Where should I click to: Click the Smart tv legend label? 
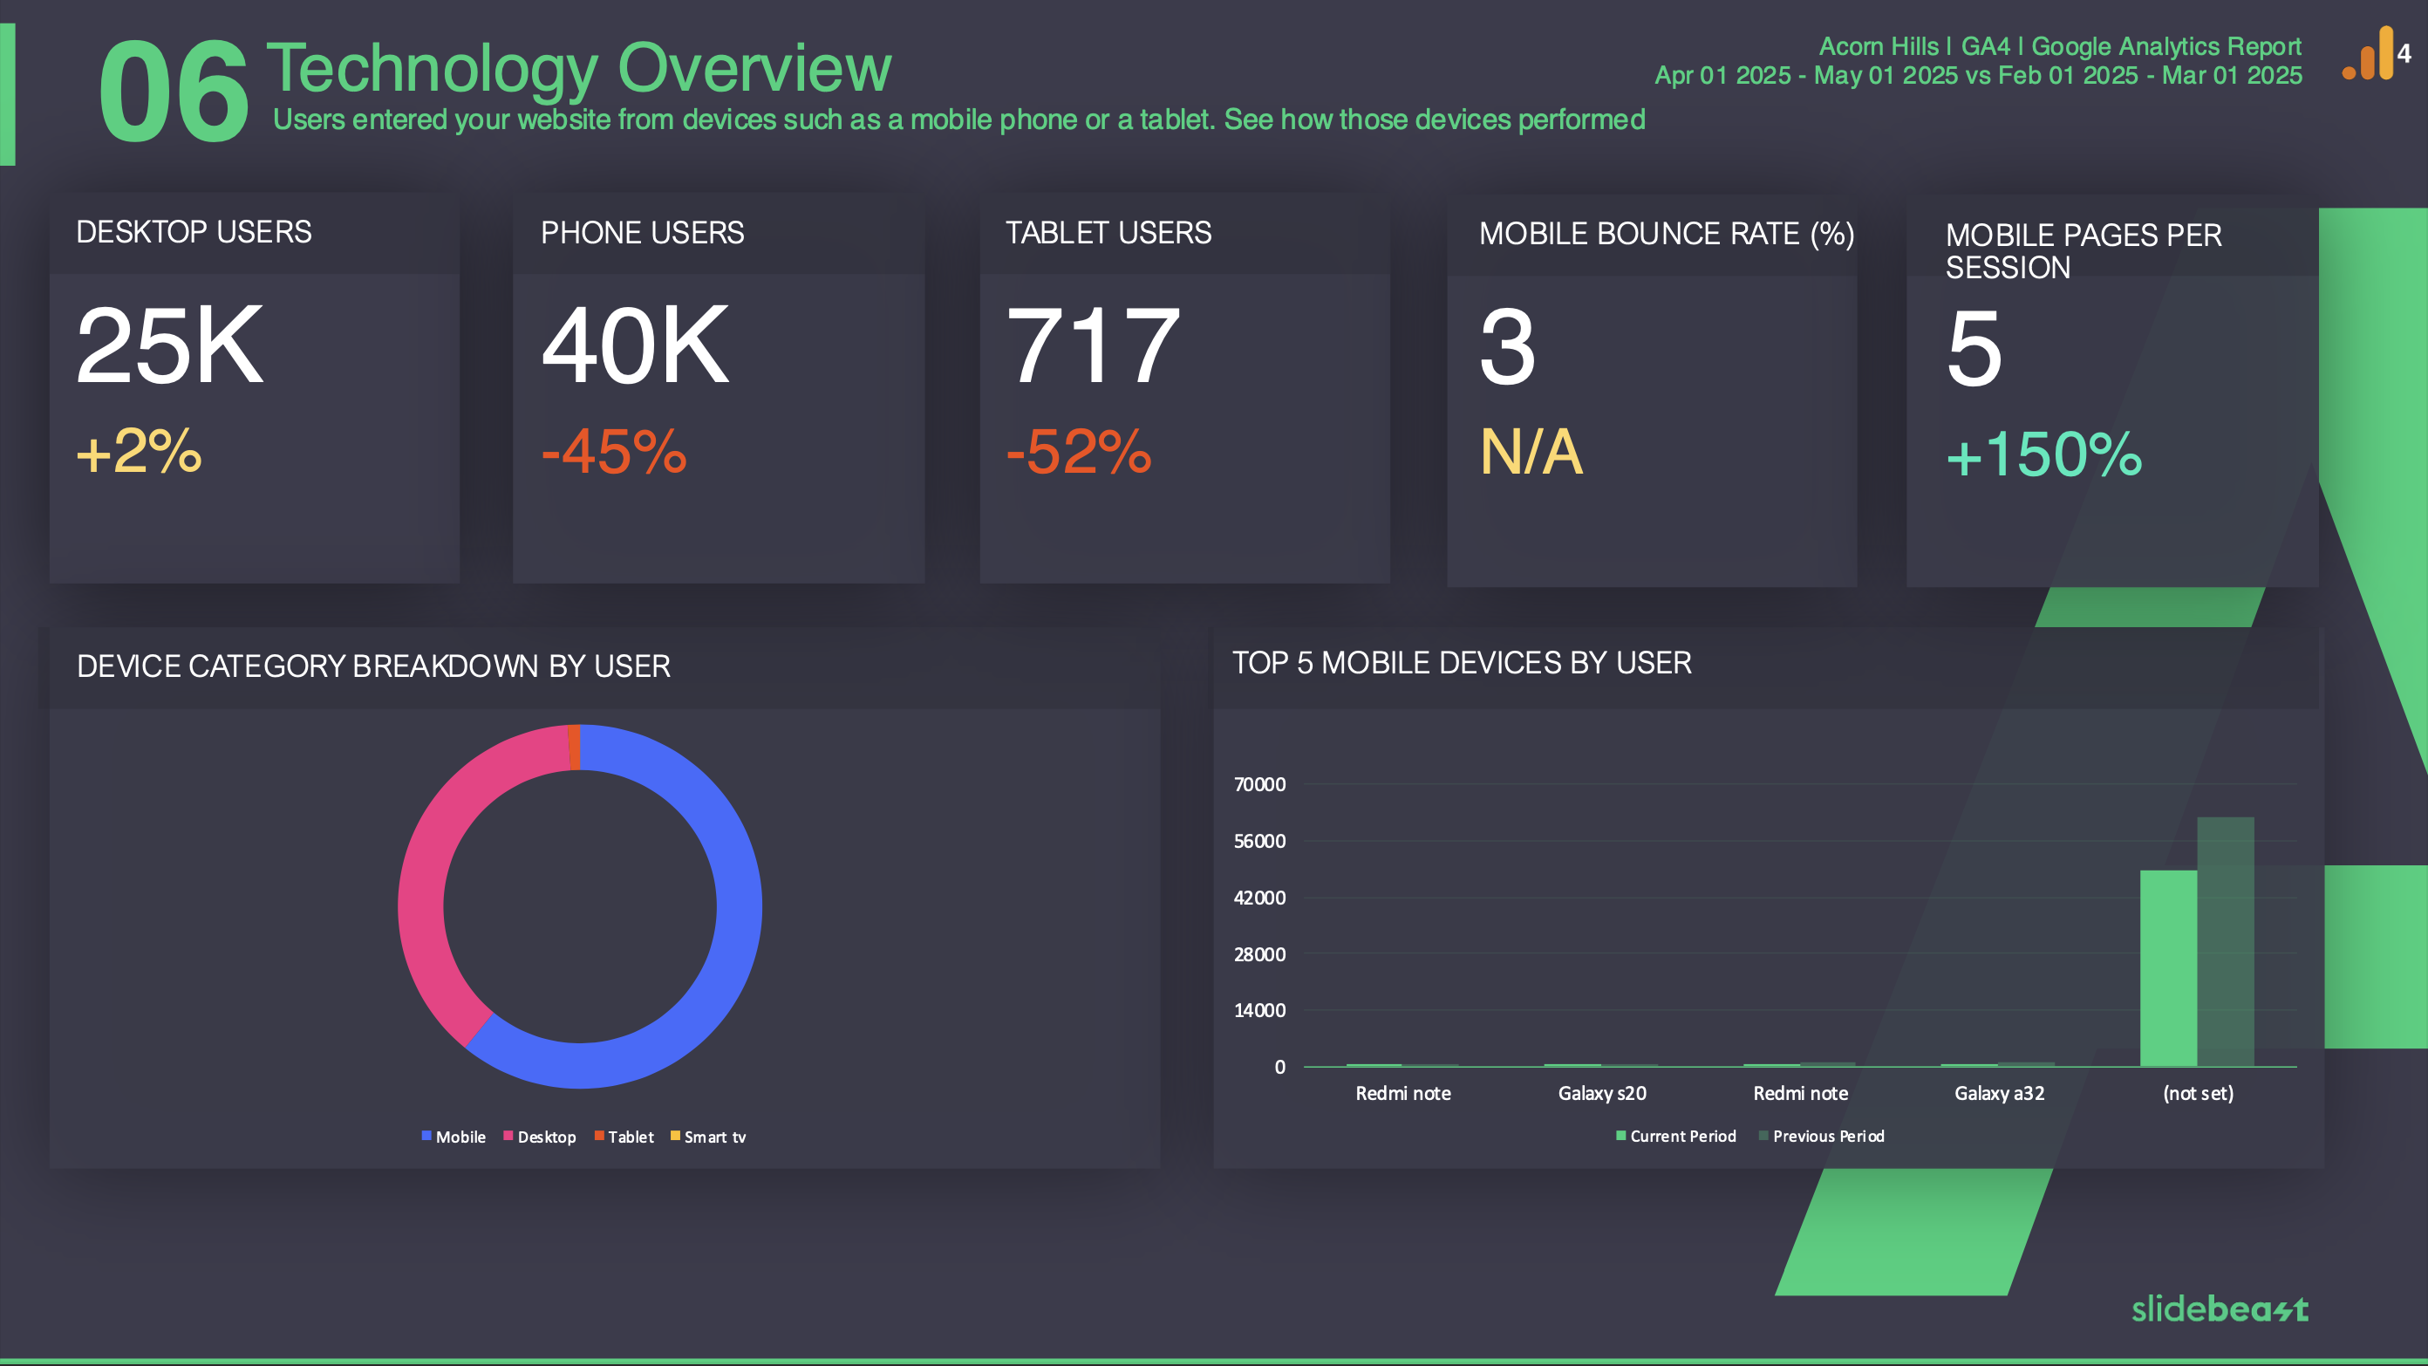714,1137
